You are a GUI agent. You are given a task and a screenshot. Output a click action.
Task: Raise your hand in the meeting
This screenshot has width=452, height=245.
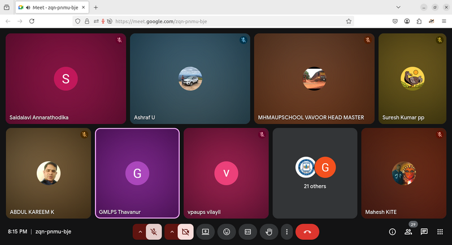tap(269, 231)
